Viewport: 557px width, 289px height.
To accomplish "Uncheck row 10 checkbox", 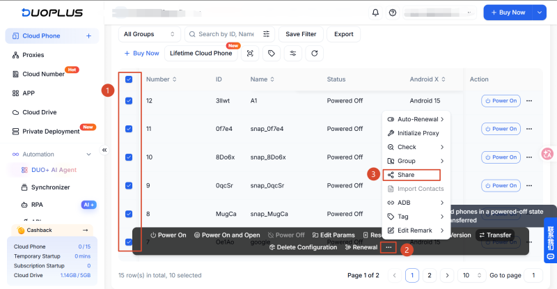I will tap(129, 157).
